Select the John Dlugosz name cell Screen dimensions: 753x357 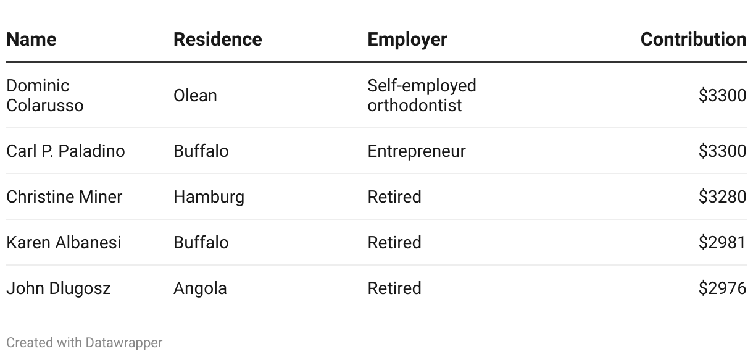click(x=59, y=288)
